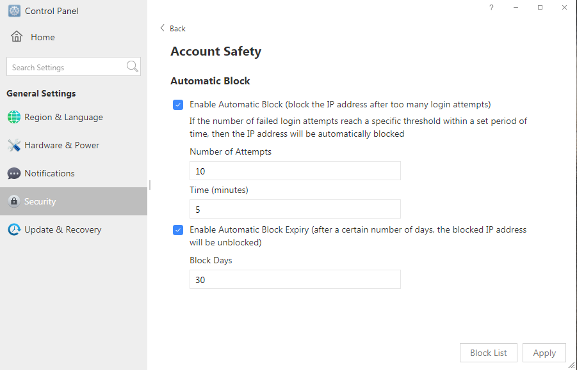Select the Security lock icon
This screenshot has width=577, height=370.
14,201
